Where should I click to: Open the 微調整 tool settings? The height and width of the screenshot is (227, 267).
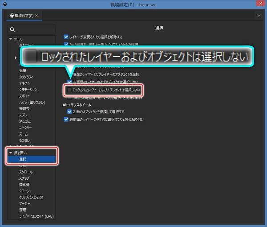tap(24, 108)
